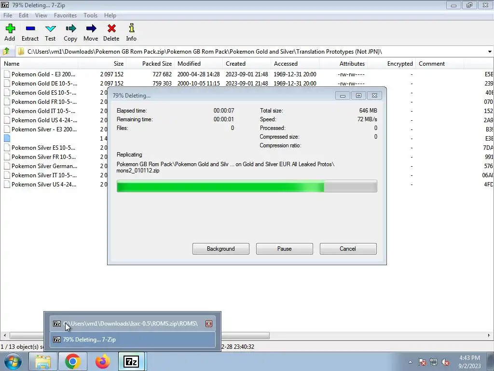Go up one folder level icon
This screenshot has height=371, width=494.
(6, 51)
